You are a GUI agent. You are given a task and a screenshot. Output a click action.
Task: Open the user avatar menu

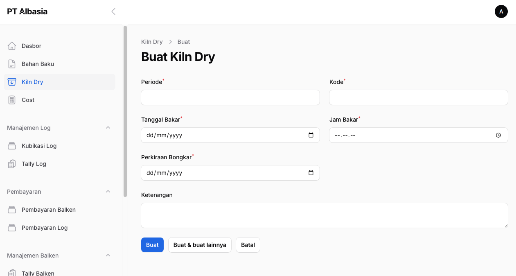point(501,11)
